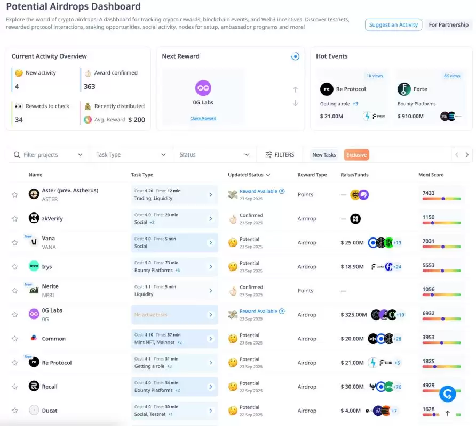Expand the Vana task type chevron
476x426 pixels.
click(x=210, y=242)
